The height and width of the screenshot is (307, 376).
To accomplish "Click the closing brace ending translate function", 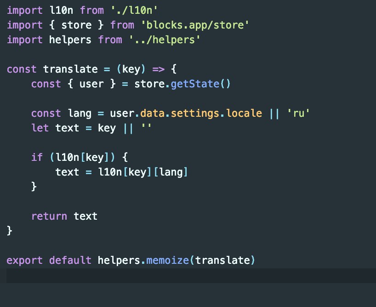I will pos(9,231).
